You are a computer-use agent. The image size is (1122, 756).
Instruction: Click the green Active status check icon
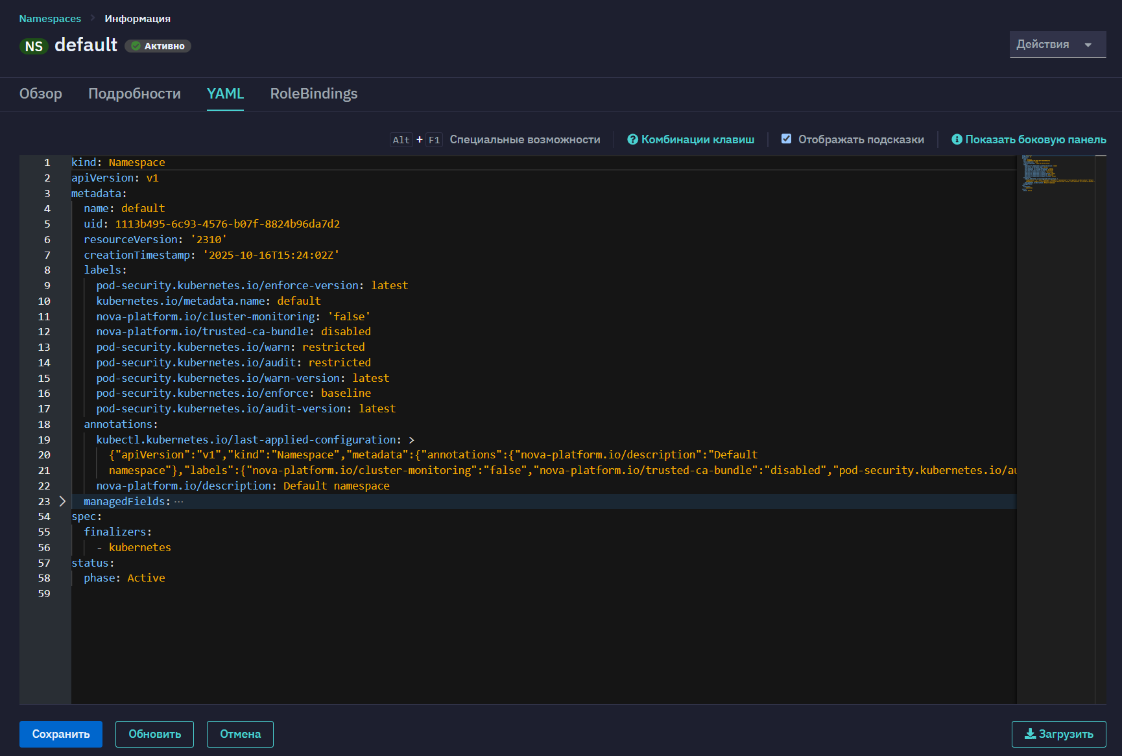136,46
